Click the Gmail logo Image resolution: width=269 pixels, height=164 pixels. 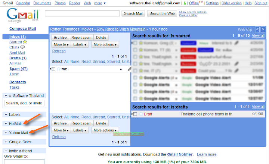coord(23,15)
